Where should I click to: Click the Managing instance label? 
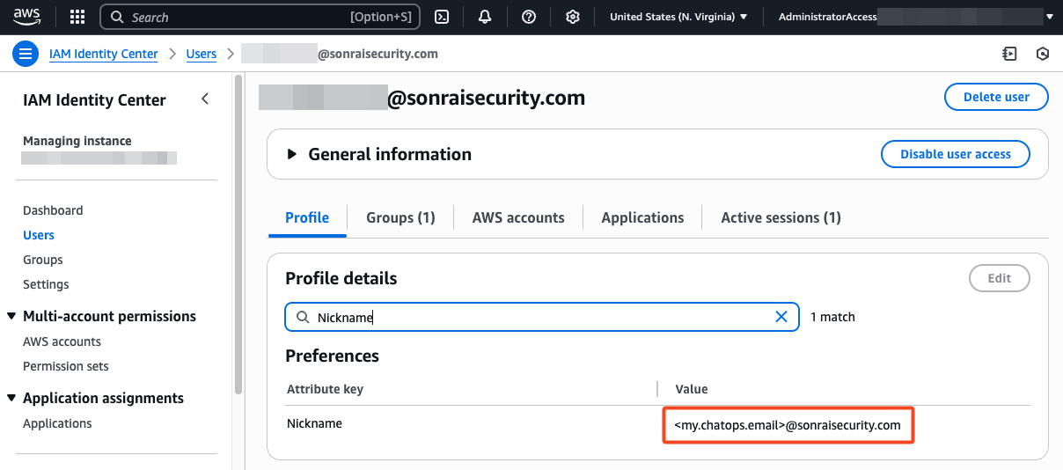(77, 141)
